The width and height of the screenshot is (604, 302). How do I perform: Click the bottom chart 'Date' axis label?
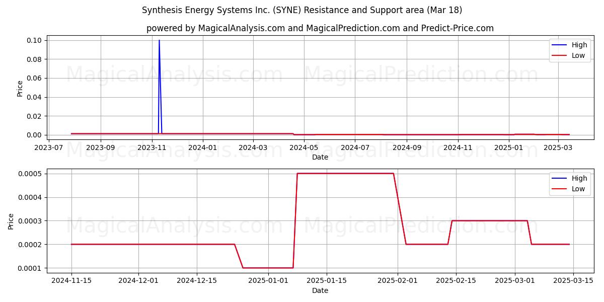[x=320, y=290]
